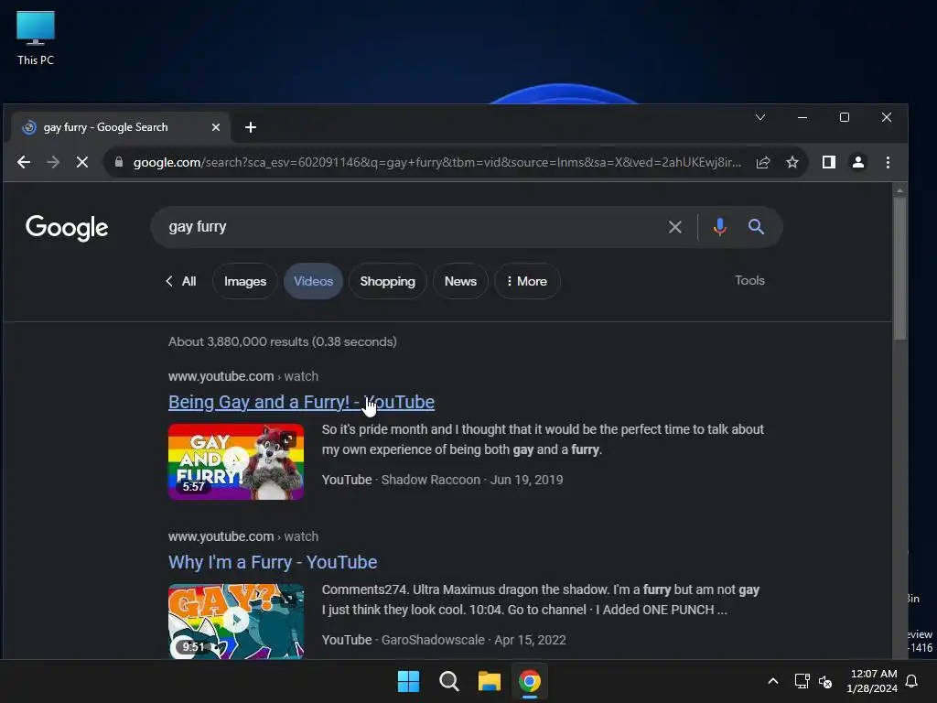Viewport: 937px width, 703px height.
Task: Open This PC desktop icon
Action: click(36, 38)
